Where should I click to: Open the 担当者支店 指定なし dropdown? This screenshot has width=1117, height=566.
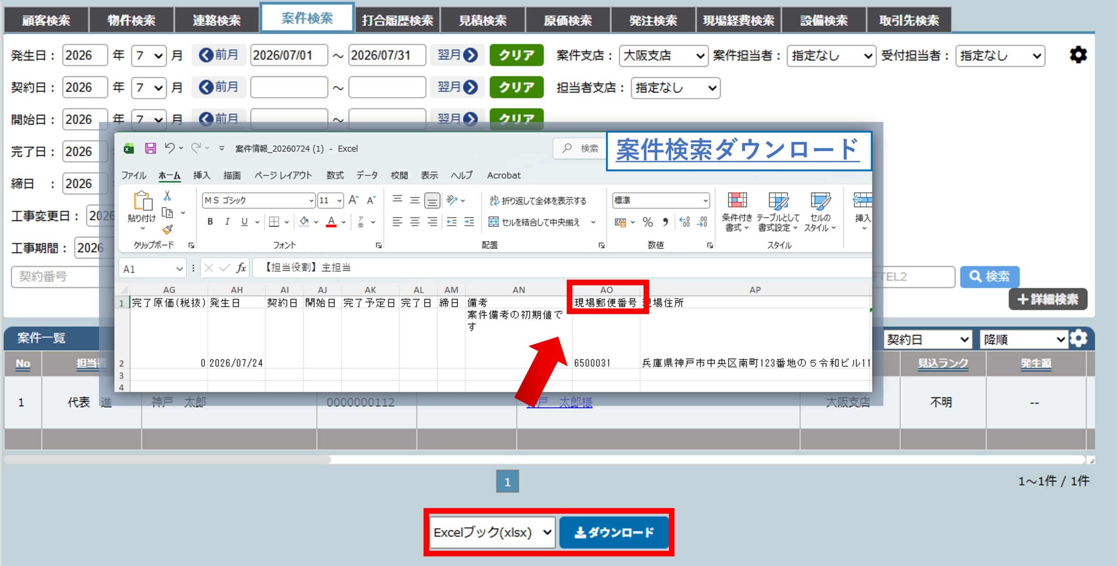[x=675, y=88]
